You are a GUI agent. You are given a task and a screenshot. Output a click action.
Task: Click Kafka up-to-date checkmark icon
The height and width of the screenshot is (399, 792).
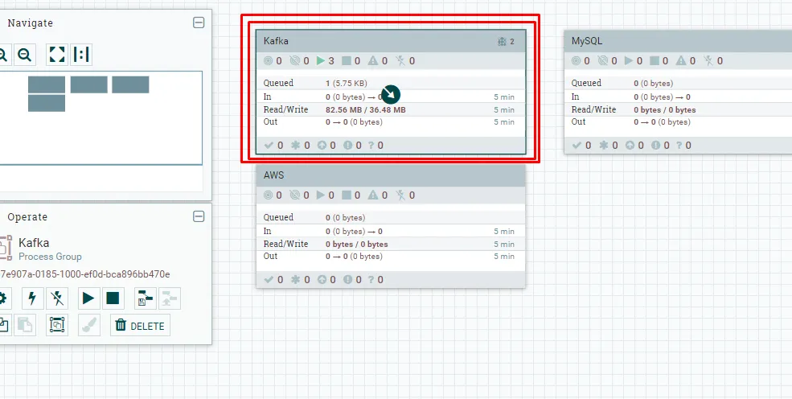269,145
